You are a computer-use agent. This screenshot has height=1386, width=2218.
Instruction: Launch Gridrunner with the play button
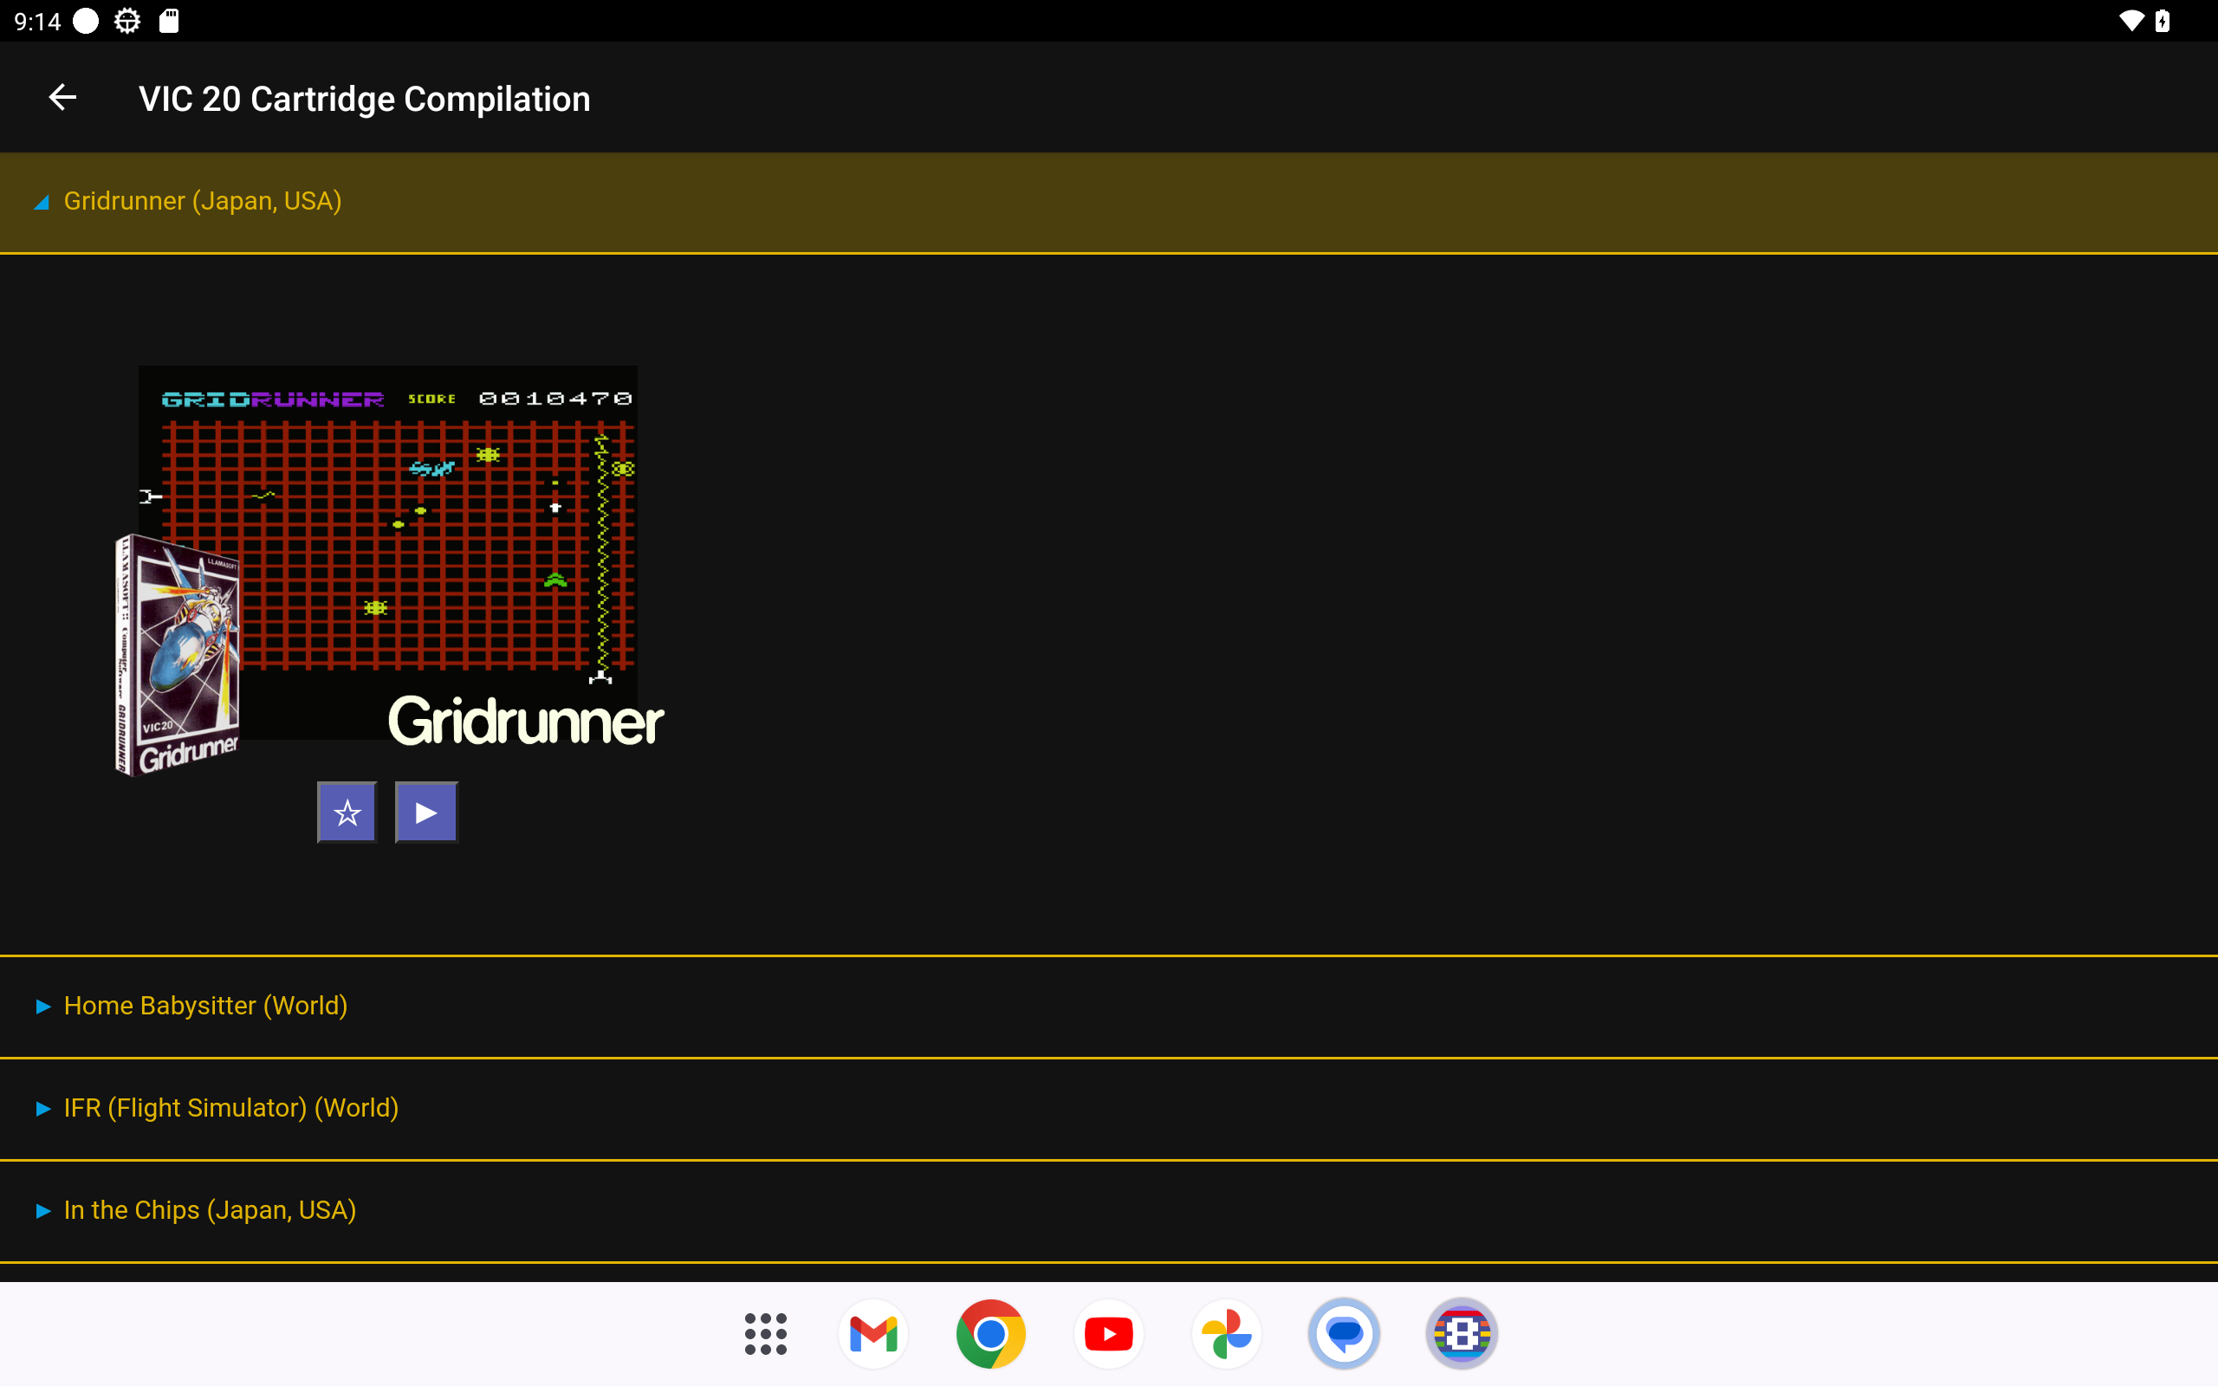(426, 813)
